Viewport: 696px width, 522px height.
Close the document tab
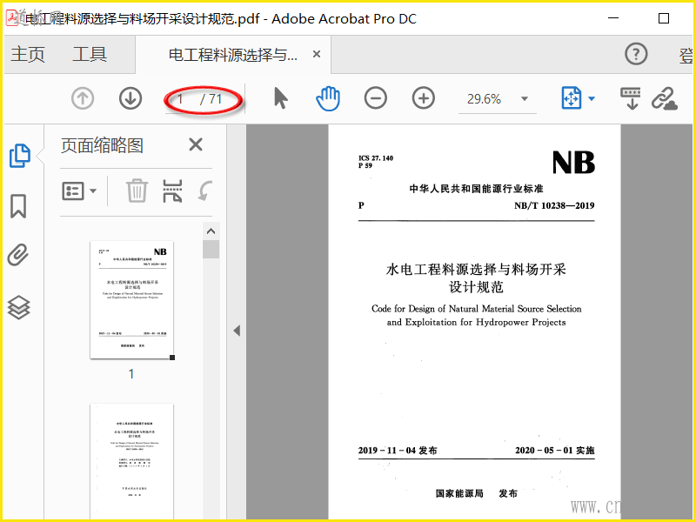point(317,54)
